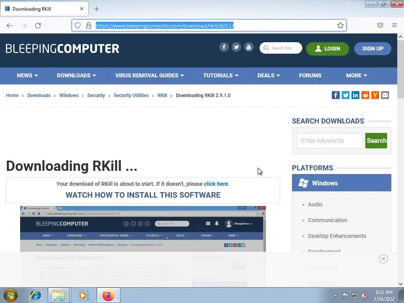Expand the NEWS dropdown menu

tap(27, 75)
